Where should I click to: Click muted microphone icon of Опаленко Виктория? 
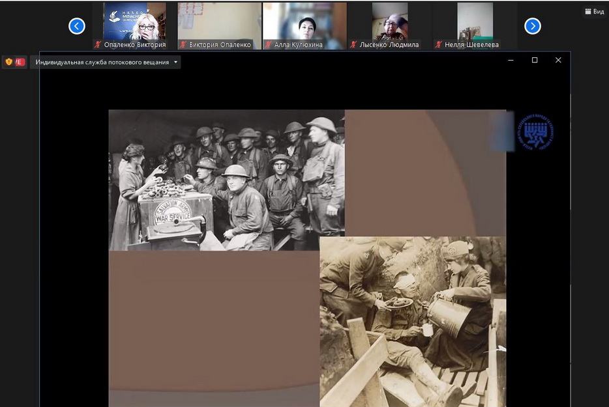[98, 45]
